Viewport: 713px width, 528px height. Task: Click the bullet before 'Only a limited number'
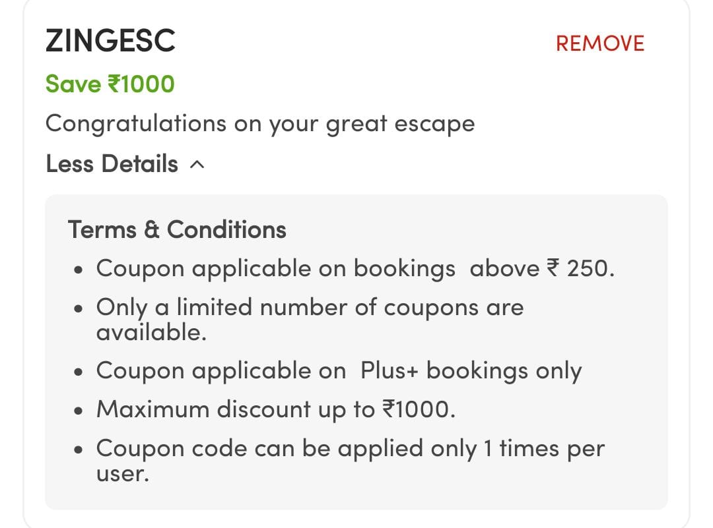click(x=79, y=309)
